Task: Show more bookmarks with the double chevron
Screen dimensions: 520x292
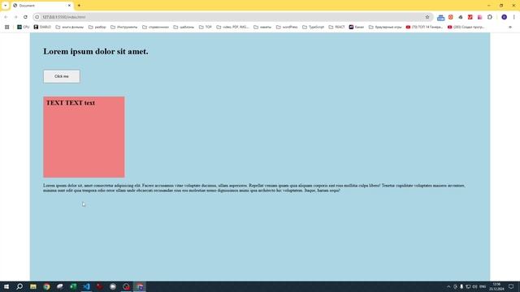Action: pyautogui.click(x=510, y=27)
